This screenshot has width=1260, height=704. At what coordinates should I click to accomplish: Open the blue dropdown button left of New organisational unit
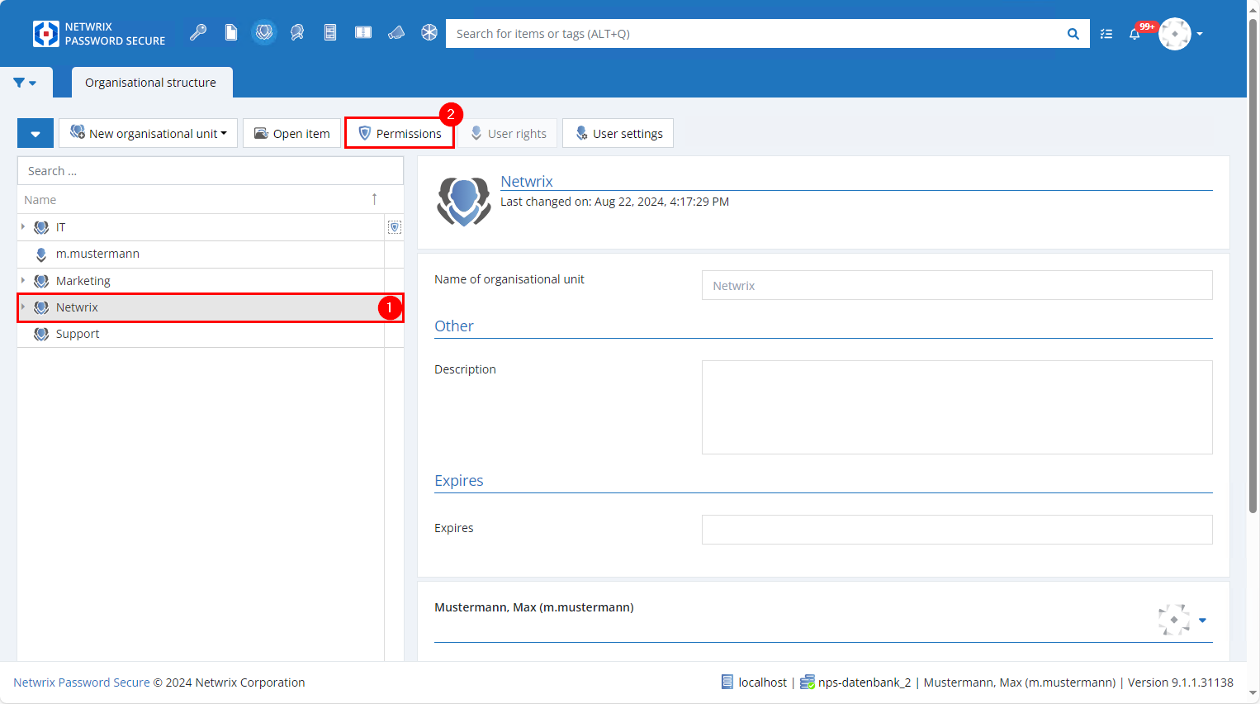point(36,133)
